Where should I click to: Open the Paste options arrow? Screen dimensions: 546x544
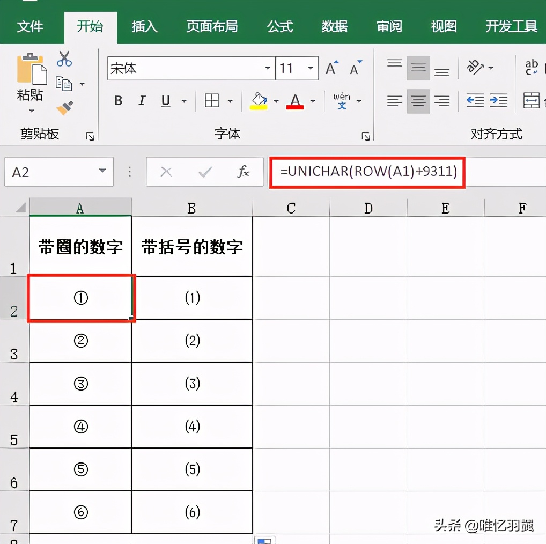point(32,111)
